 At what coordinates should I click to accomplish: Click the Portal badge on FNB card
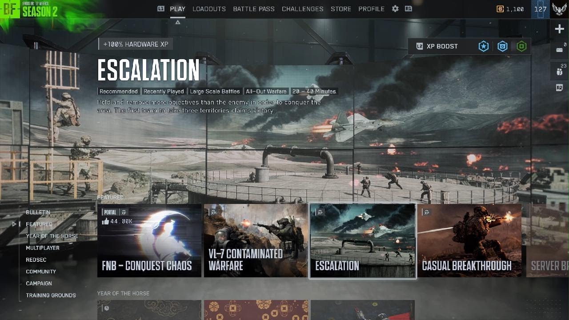(x=110, y=212)
